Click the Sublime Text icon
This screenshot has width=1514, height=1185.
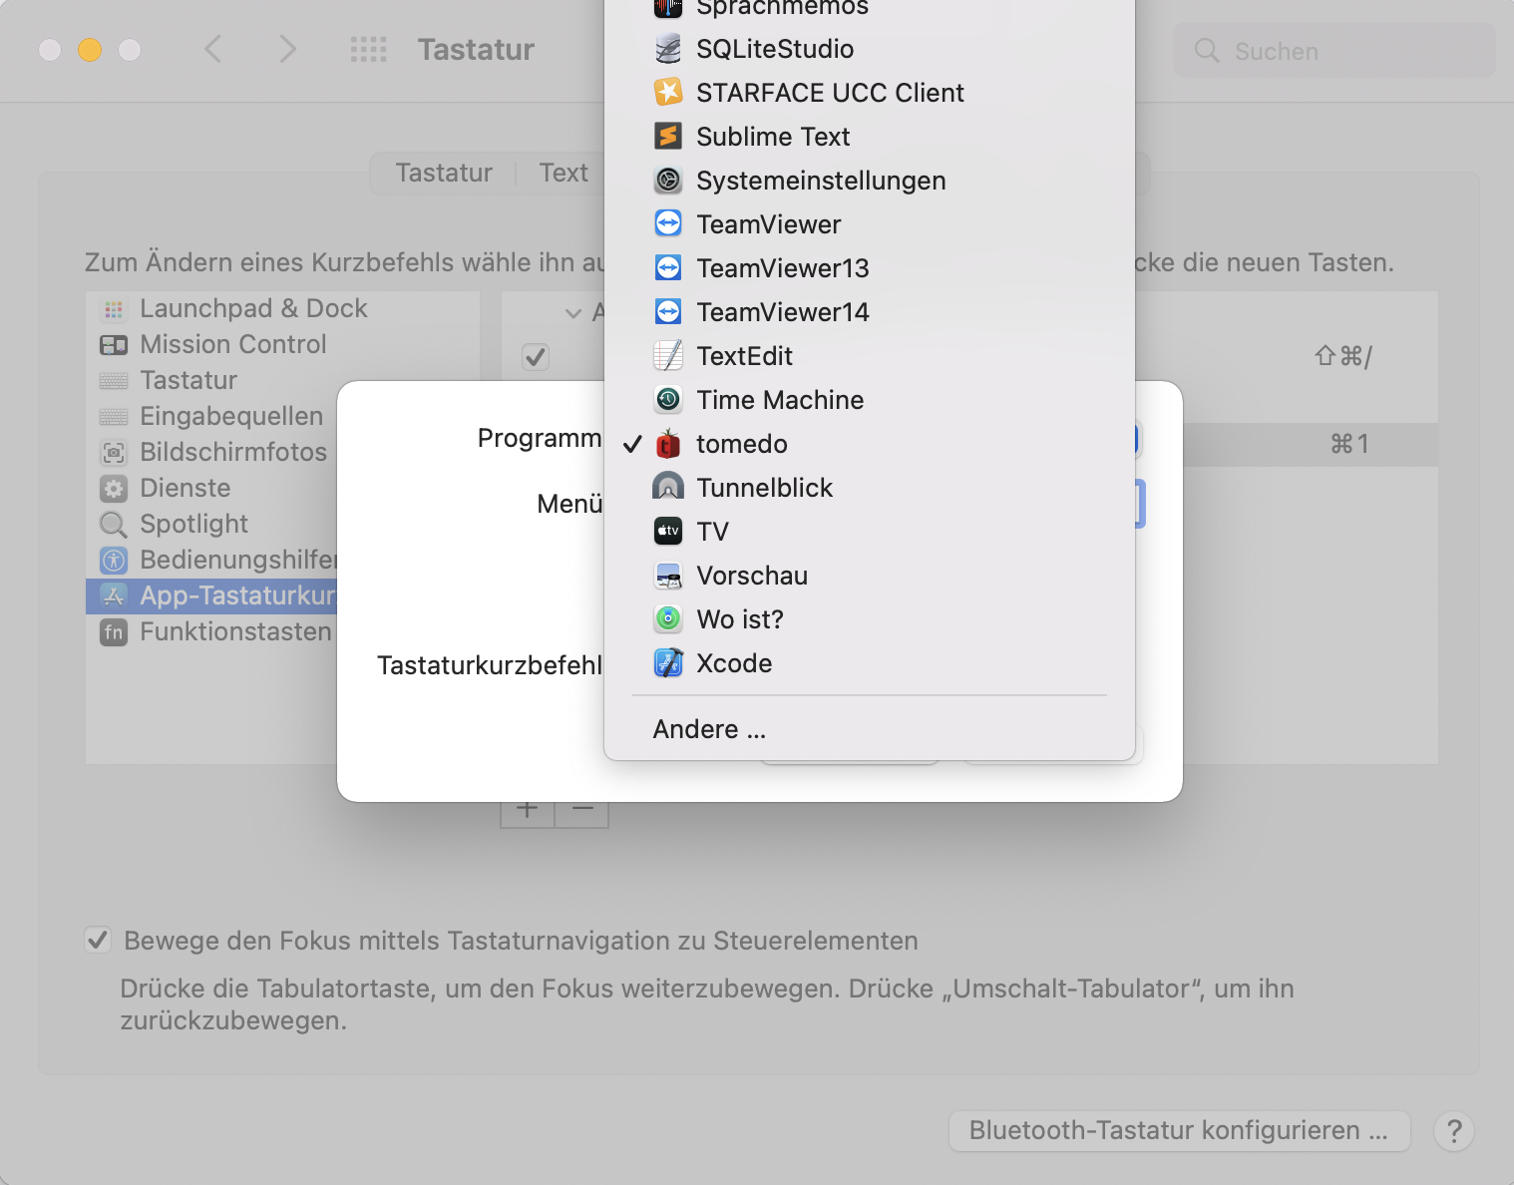coord(668,137)
